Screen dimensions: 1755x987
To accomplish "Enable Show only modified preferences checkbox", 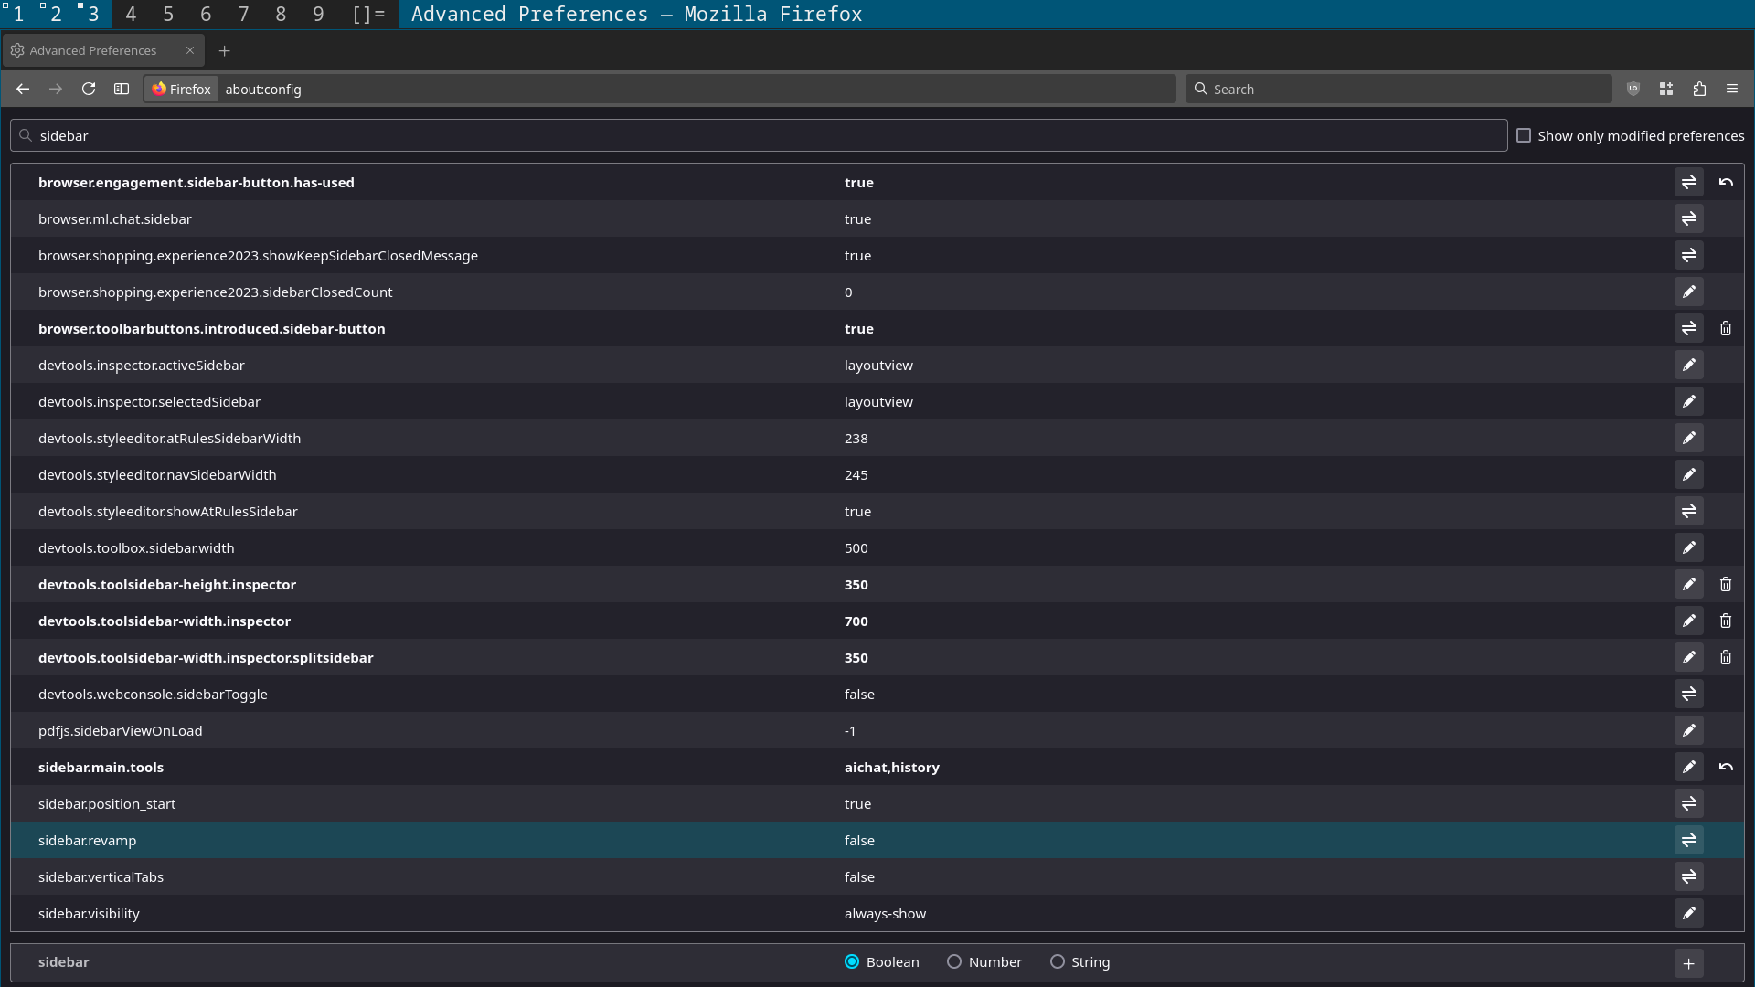I will tap(1524, 135).
